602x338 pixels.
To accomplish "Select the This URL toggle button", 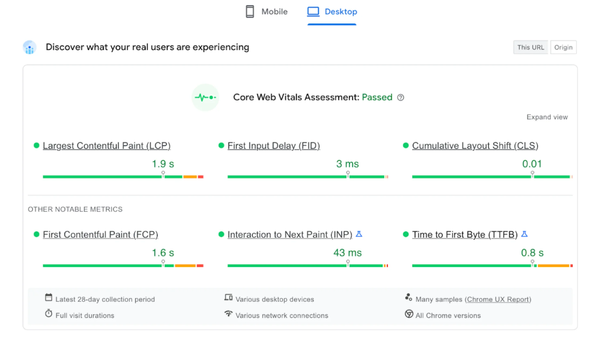I will click(x=531, y=47).
